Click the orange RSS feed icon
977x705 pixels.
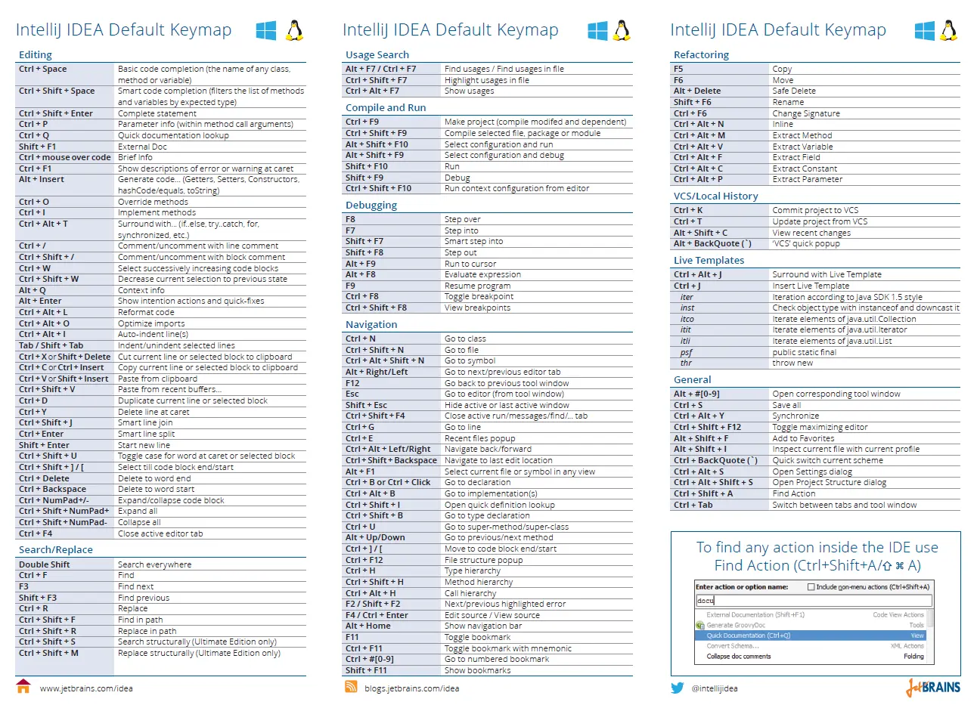coord(351,686)
